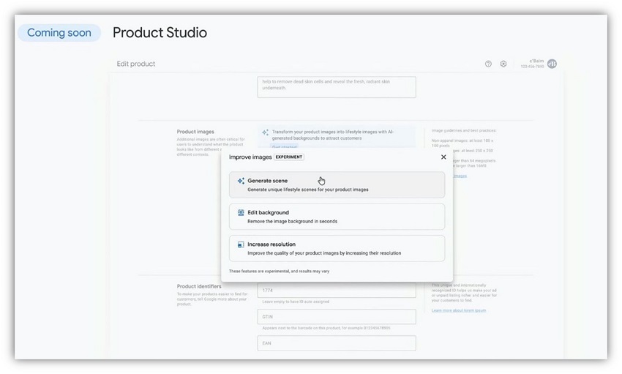Click the 'Transform your product images' banner text
Viewport: 622px width, 374px height.
(x=332, y=135)
